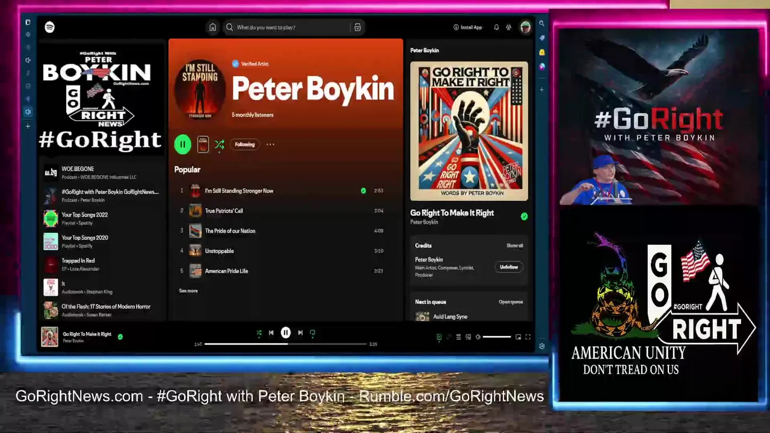Toggle the liked check in the bottom player bar
The height and width of the screenshot is (433, 770).
point(120,337)
